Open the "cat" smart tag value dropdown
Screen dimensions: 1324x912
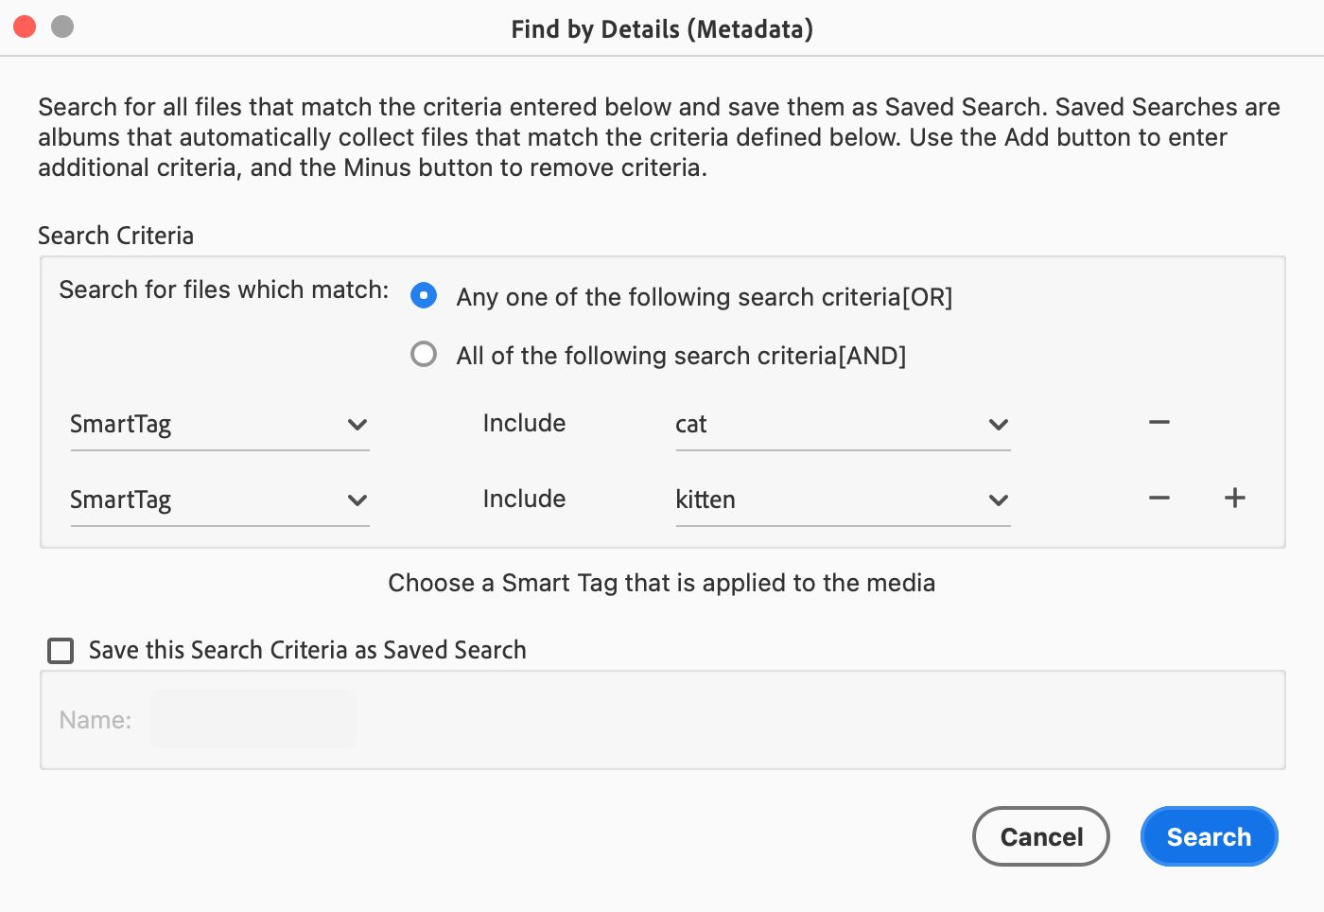(x=842, y=425)
